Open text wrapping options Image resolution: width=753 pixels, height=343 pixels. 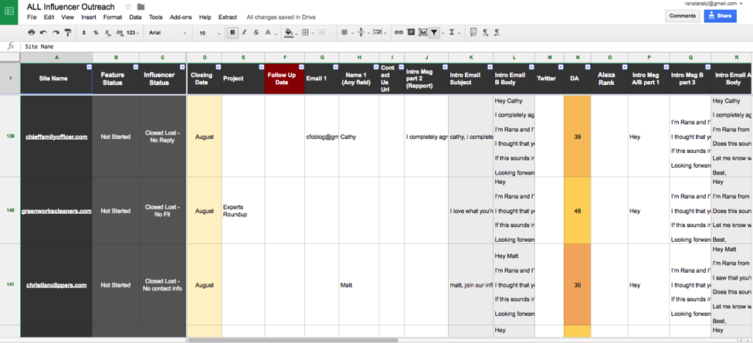coord(379,32)
